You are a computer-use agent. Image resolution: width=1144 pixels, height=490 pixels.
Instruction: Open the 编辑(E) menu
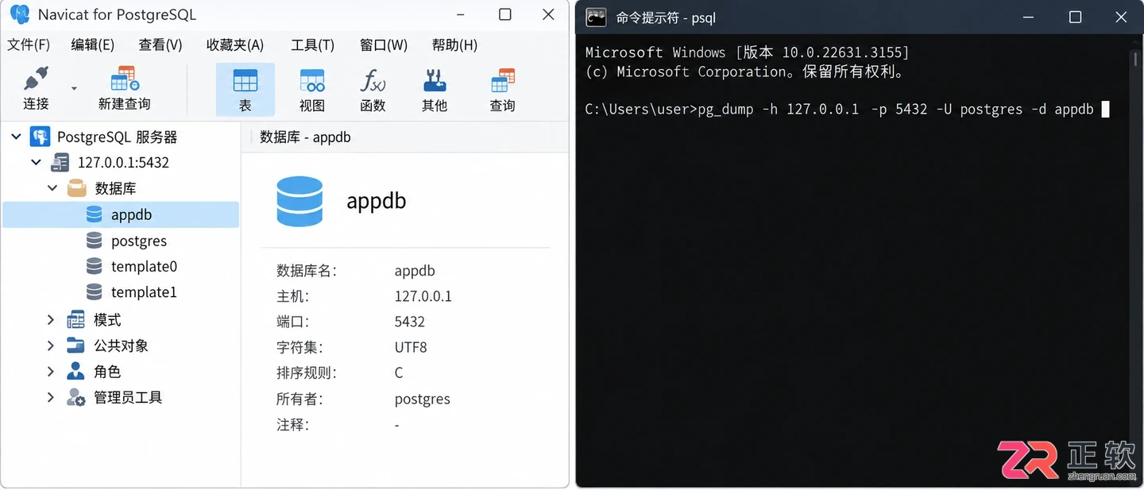(93, 45)
